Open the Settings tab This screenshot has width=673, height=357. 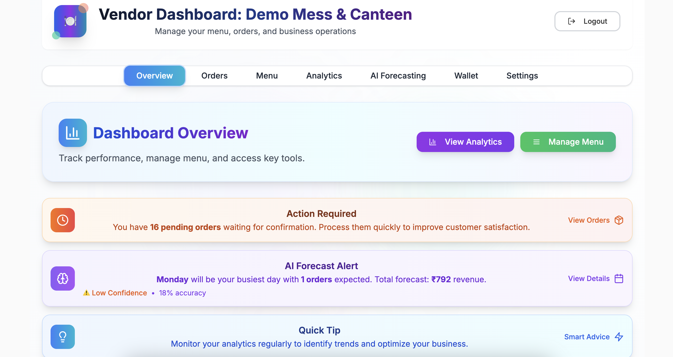click(x=522, y=76)
